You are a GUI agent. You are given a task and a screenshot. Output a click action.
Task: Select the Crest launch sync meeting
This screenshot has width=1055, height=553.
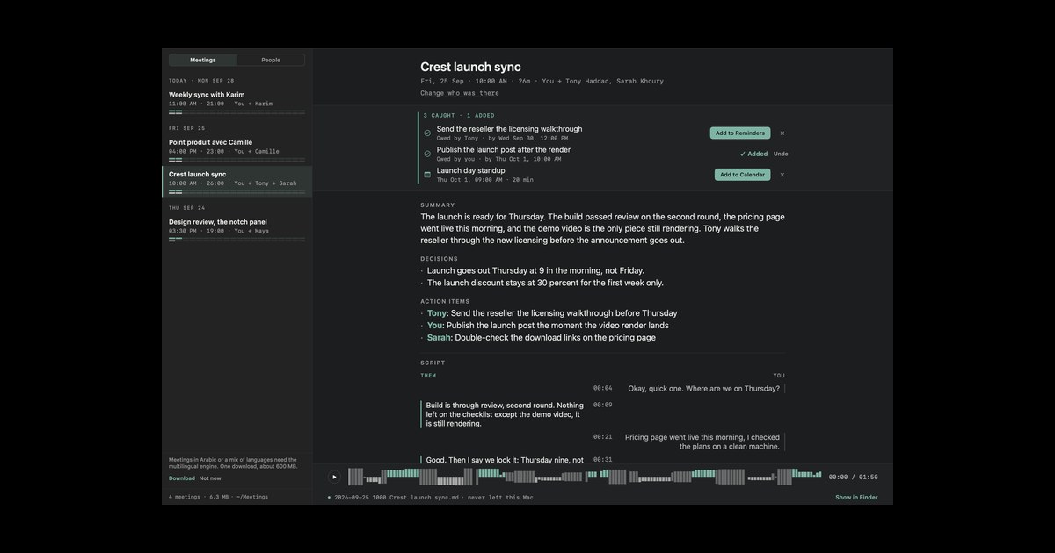[236, 182]
